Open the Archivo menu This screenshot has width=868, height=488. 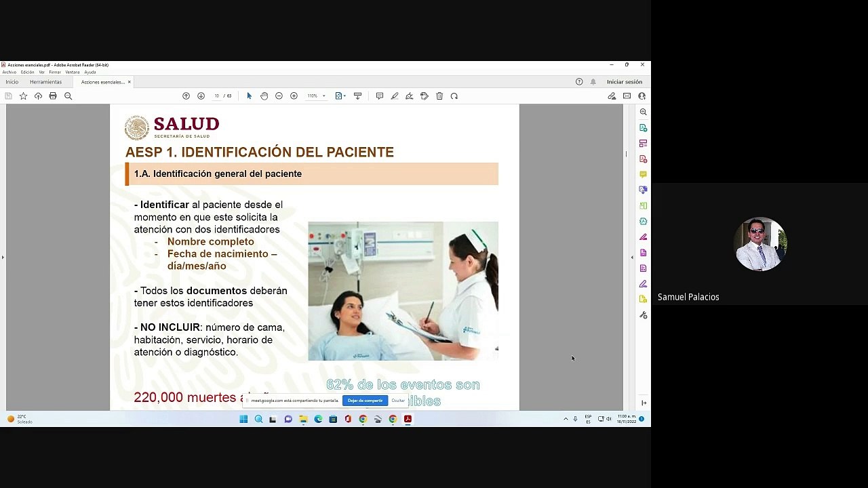[x=9, y=72]
